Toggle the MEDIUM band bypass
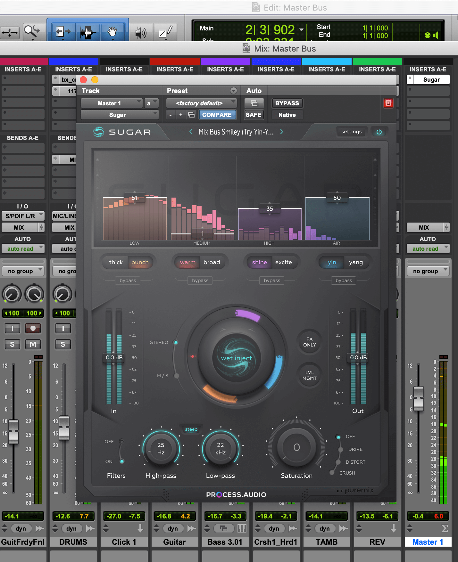The width and height of the screenshot is (458, 562). coord(200,281)
